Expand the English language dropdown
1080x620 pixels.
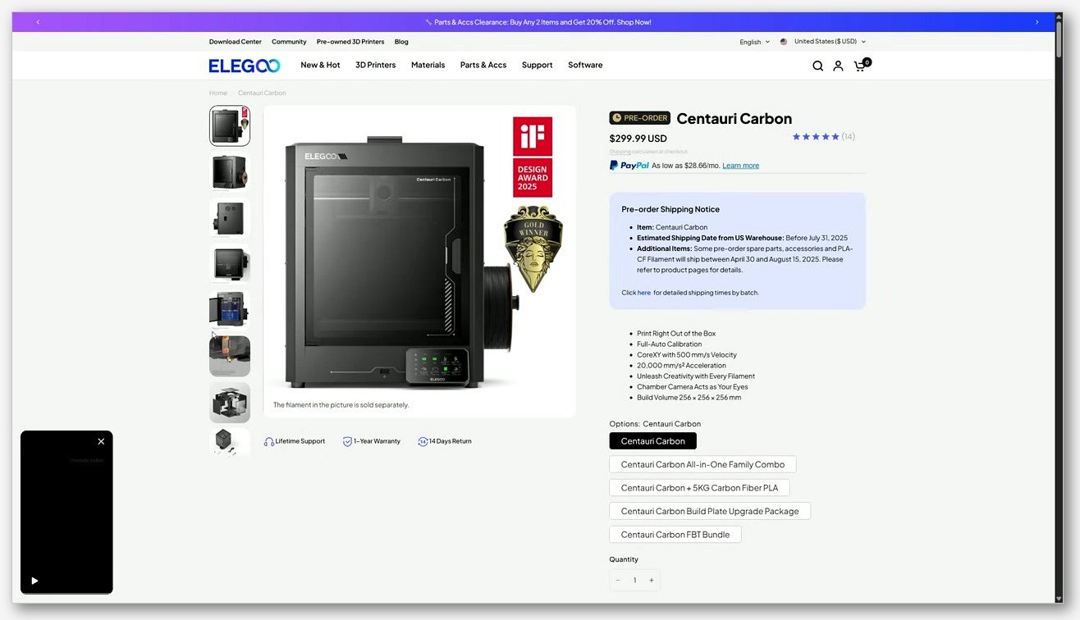(x=754, y=42)
